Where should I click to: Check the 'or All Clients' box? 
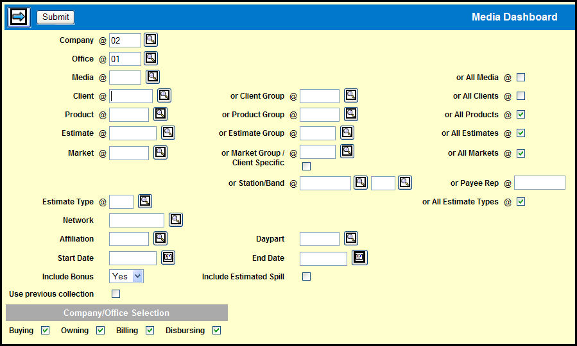pos(521,96)
